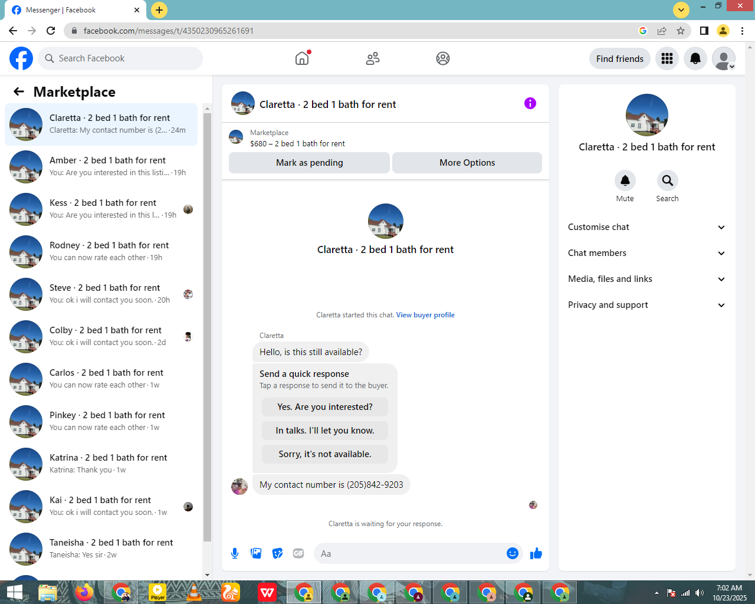Record a voice clip microphone icon
This screenshot has height=604, width=755.
click(x=235, y=553)
